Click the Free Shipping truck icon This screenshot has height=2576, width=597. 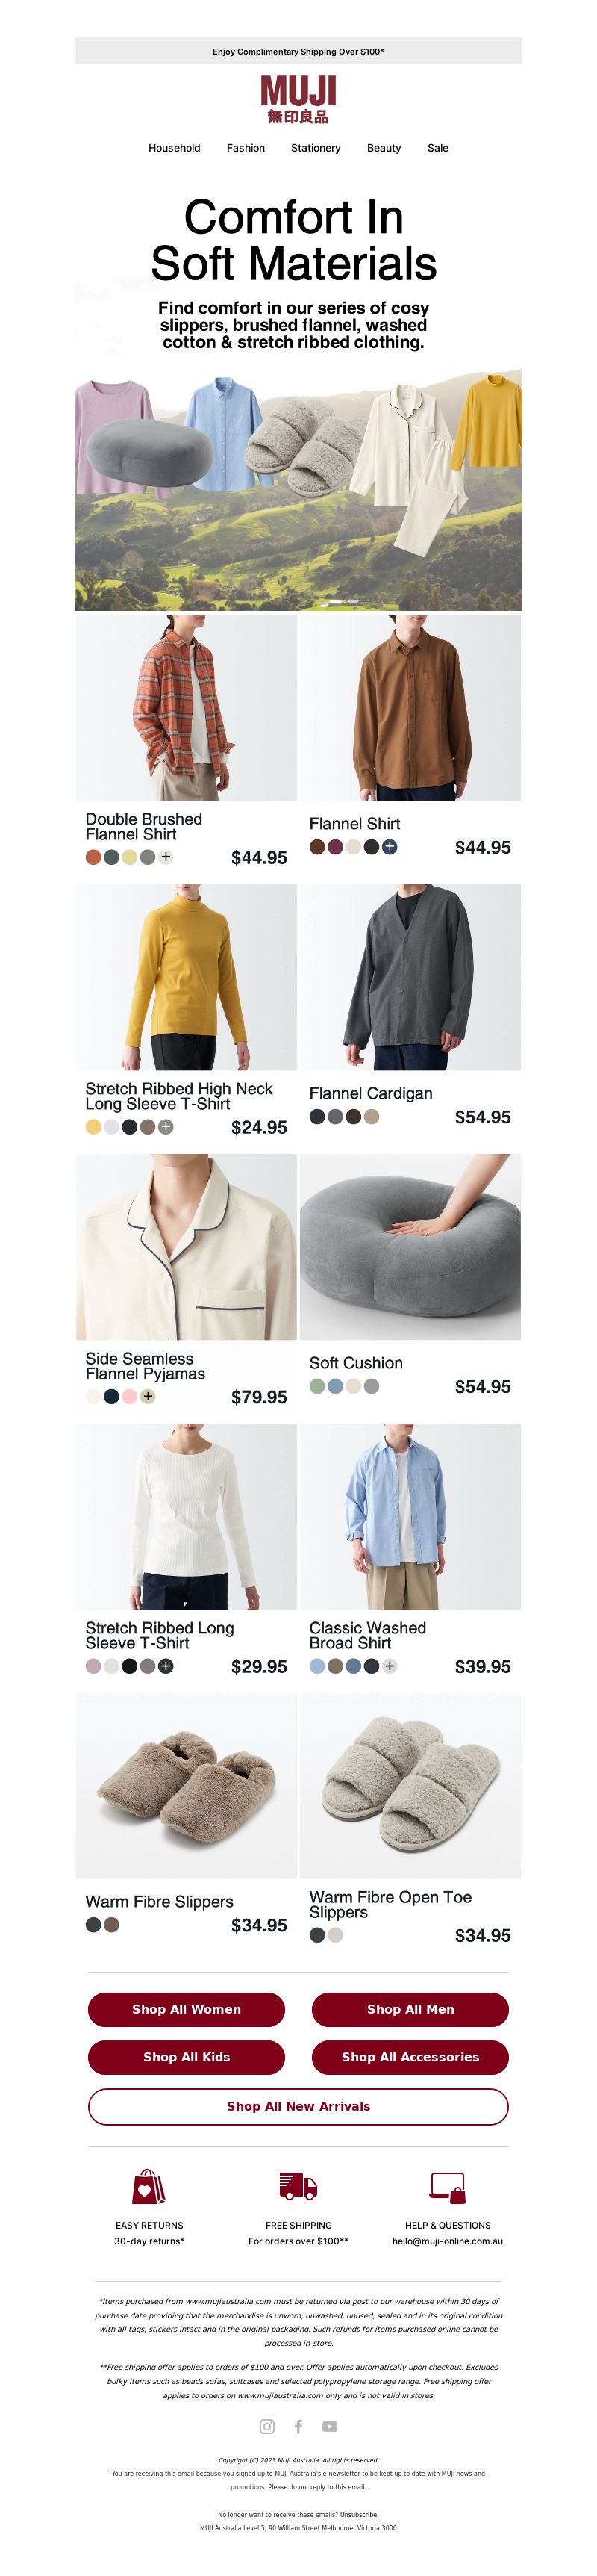tap(298, 2186)
